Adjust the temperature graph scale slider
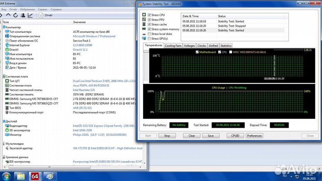Screen dimensions: 322x181 (146, 52)
